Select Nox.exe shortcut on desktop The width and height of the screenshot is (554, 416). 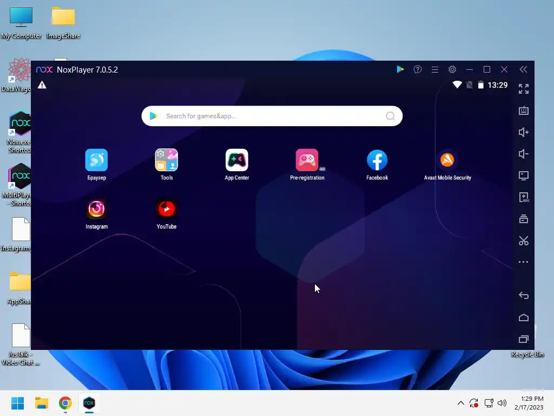(x=19, y=133)
